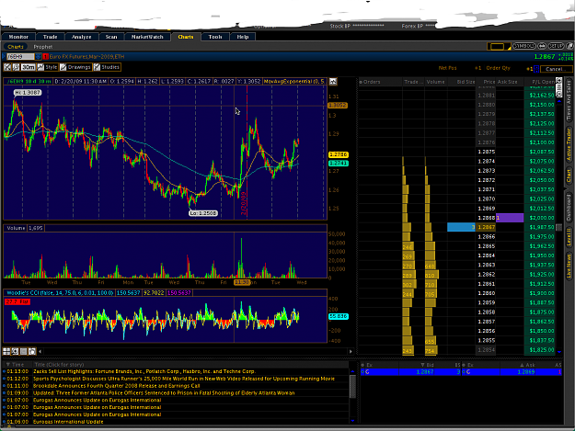Screen dimensions: 575x431
Task: Adjust the Order Qty stepper
Action: click(x=536, y=69)
